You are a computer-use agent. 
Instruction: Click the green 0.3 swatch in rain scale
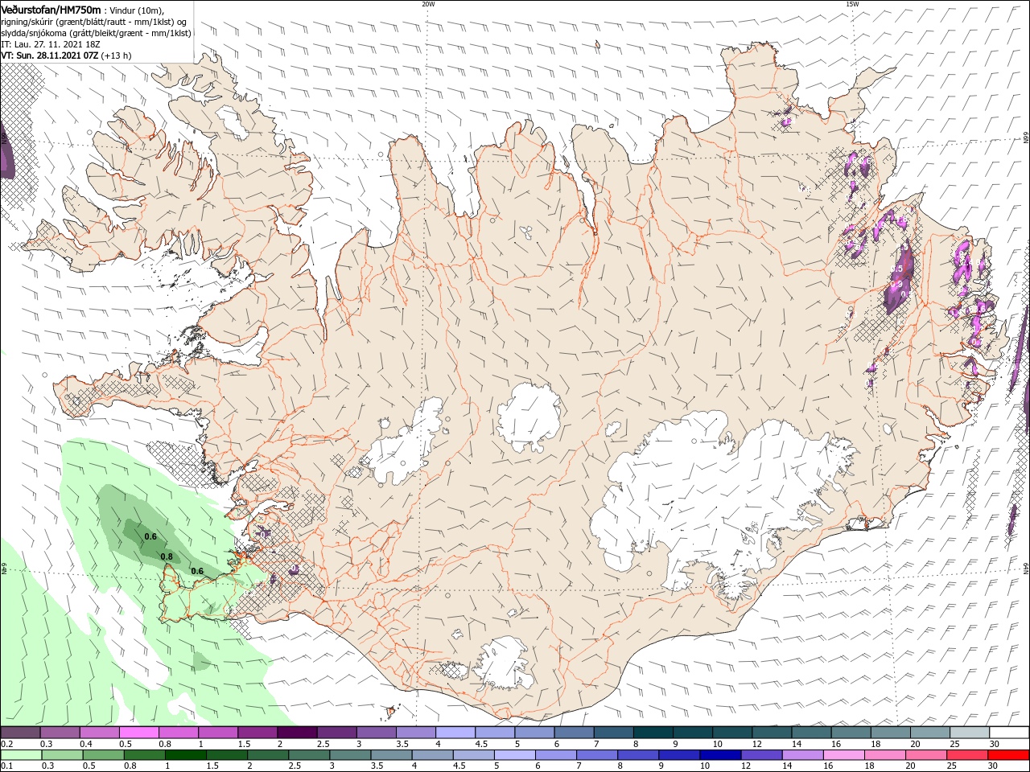pyautogui.click(x=61, y=755)
